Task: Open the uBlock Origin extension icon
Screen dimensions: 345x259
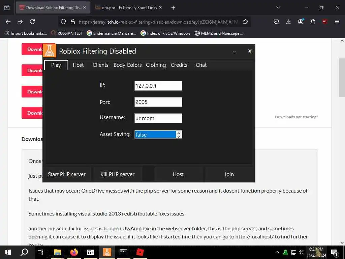Action: click(x=325, y=22)
